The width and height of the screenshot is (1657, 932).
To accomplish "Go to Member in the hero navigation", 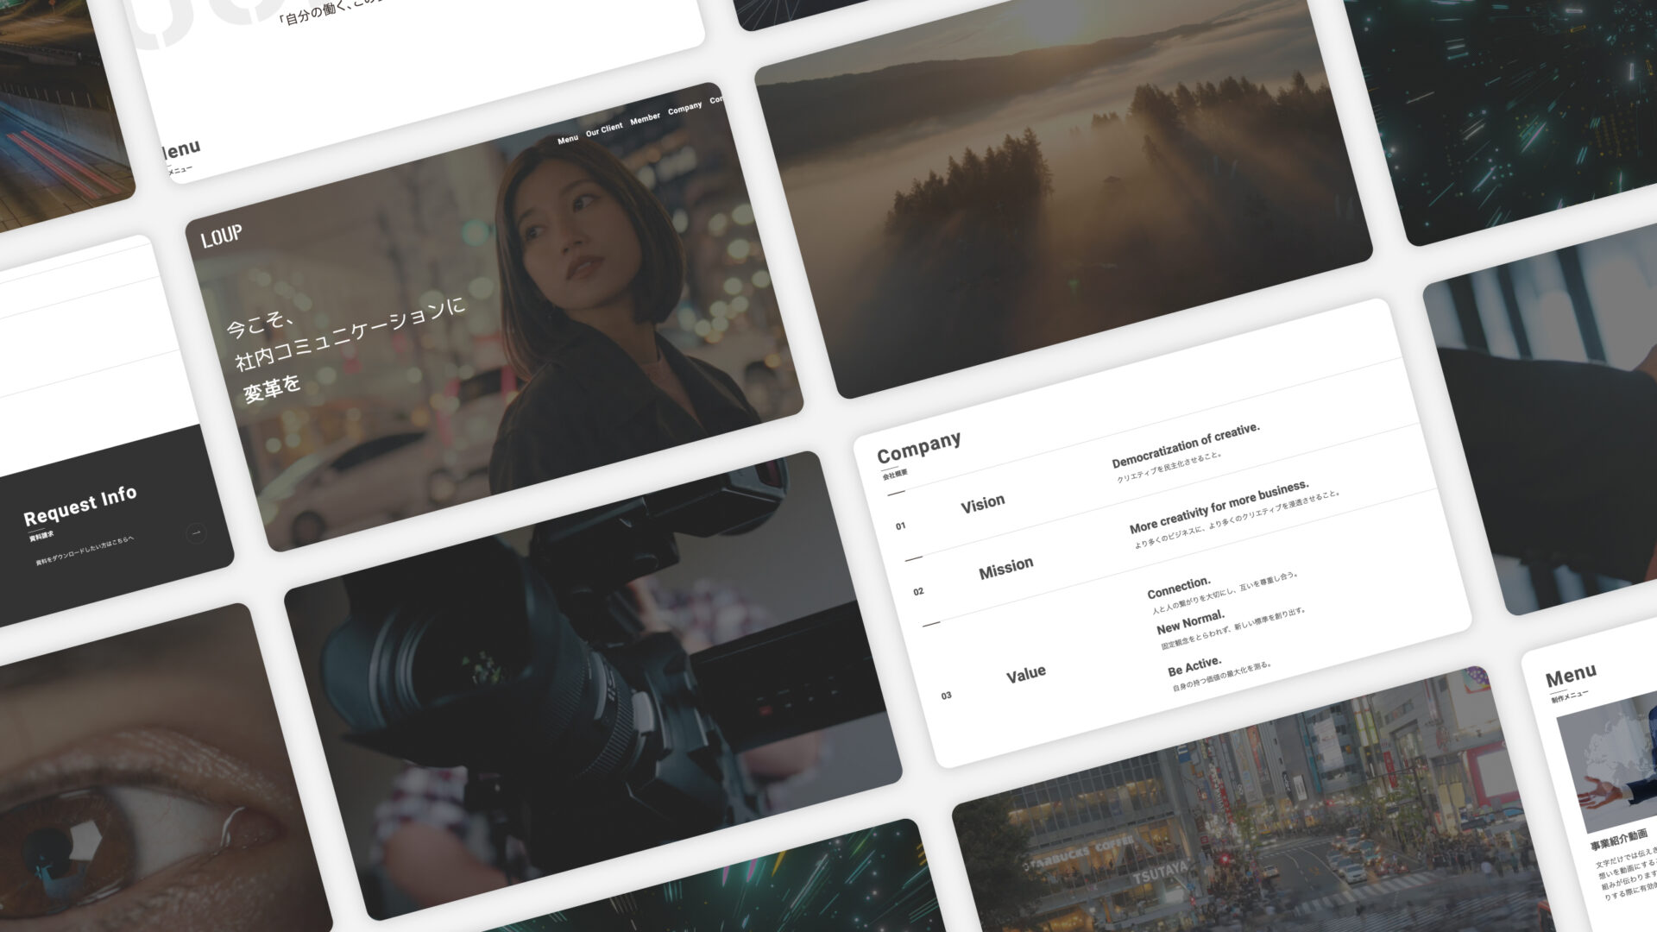I will click(x=645, y=118).
